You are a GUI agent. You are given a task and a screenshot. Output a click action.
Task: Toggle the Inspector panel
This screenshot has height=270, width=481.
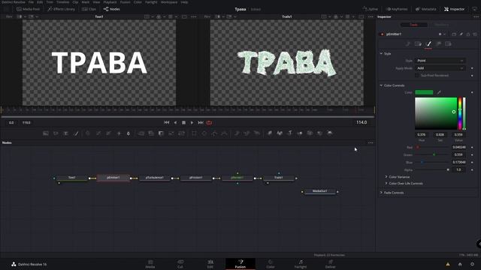pyautogui.click(x=454, y=9)
